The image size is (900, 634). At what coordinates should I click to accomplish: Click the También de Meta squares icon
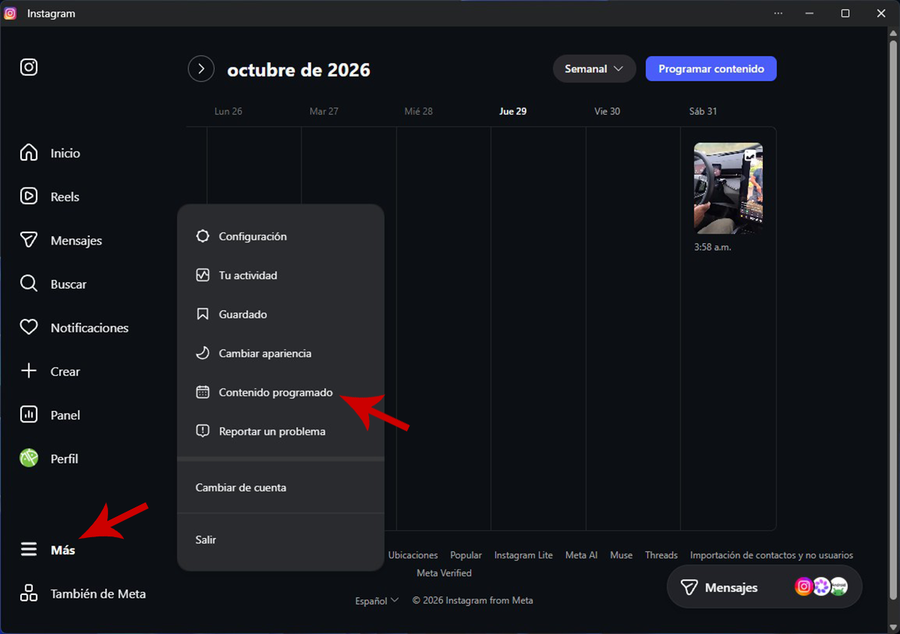(28, 593)
